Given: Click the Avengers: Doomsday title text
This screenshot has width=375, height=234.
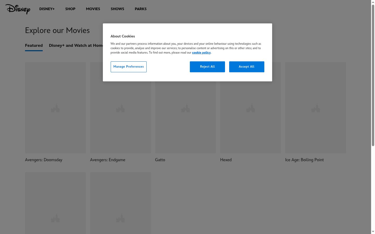Looking at the screenshot, I should point(44,160).
